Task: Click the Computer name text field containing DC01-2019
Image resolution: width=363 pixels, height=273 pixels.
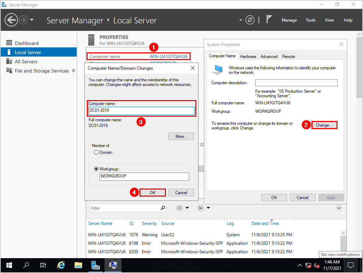Action: (x=142, y=111)
